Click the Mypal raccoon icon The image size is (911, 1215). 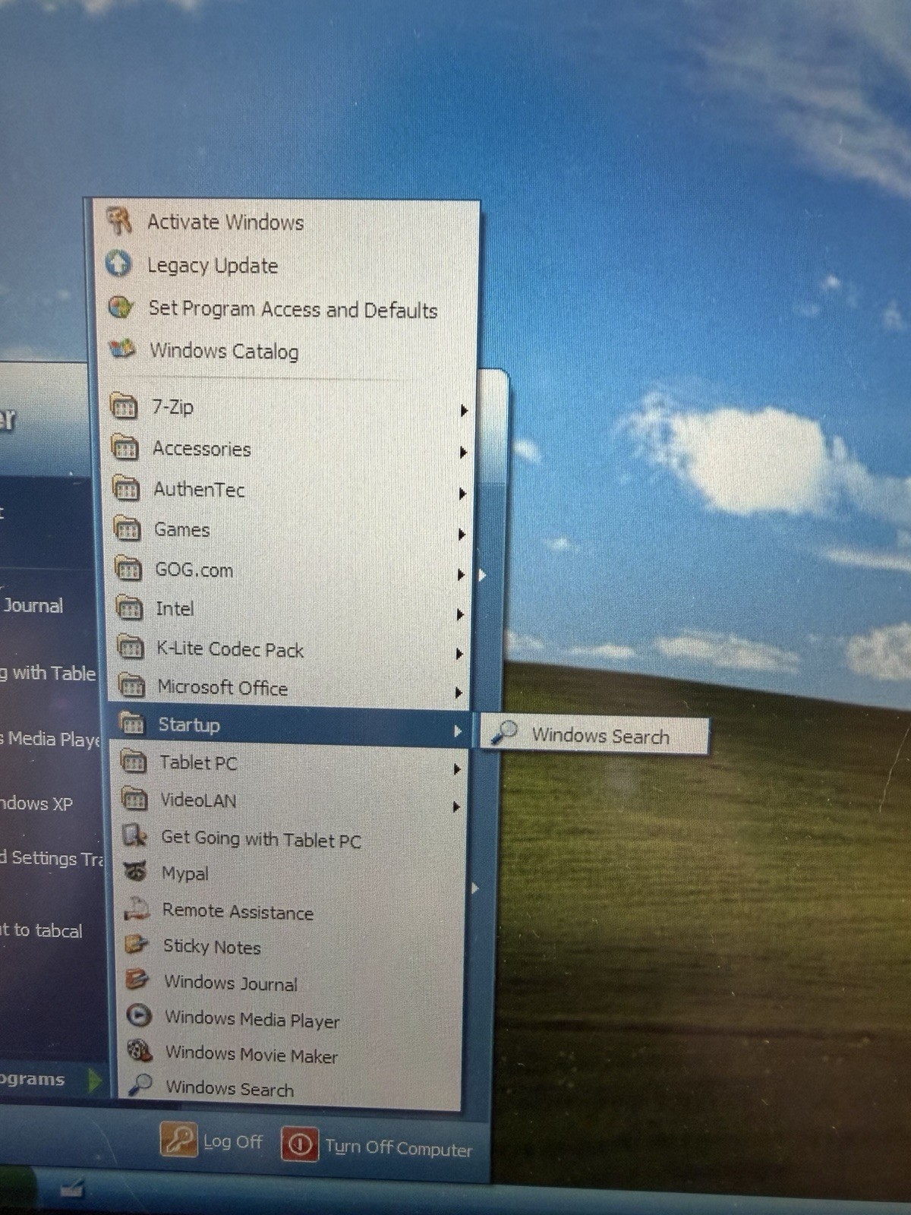click(137, 872)
